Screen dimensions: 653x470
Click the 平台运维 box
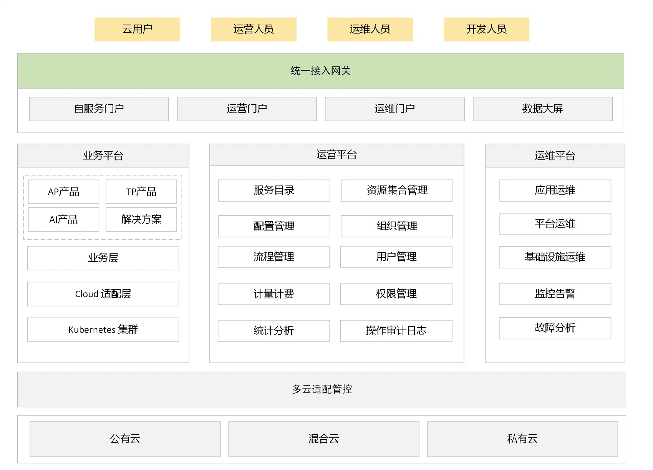555,224
